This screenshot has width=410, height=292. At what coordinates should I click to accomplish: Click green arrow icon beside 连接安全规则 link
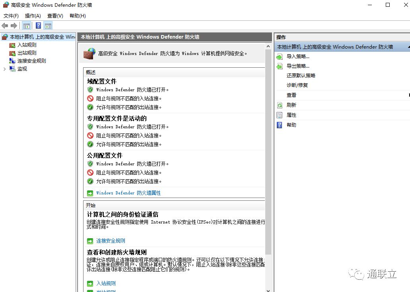click(90, 241)
